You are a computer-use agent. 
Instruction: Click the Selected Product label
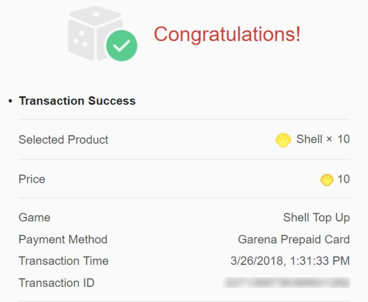click(63, 140)
